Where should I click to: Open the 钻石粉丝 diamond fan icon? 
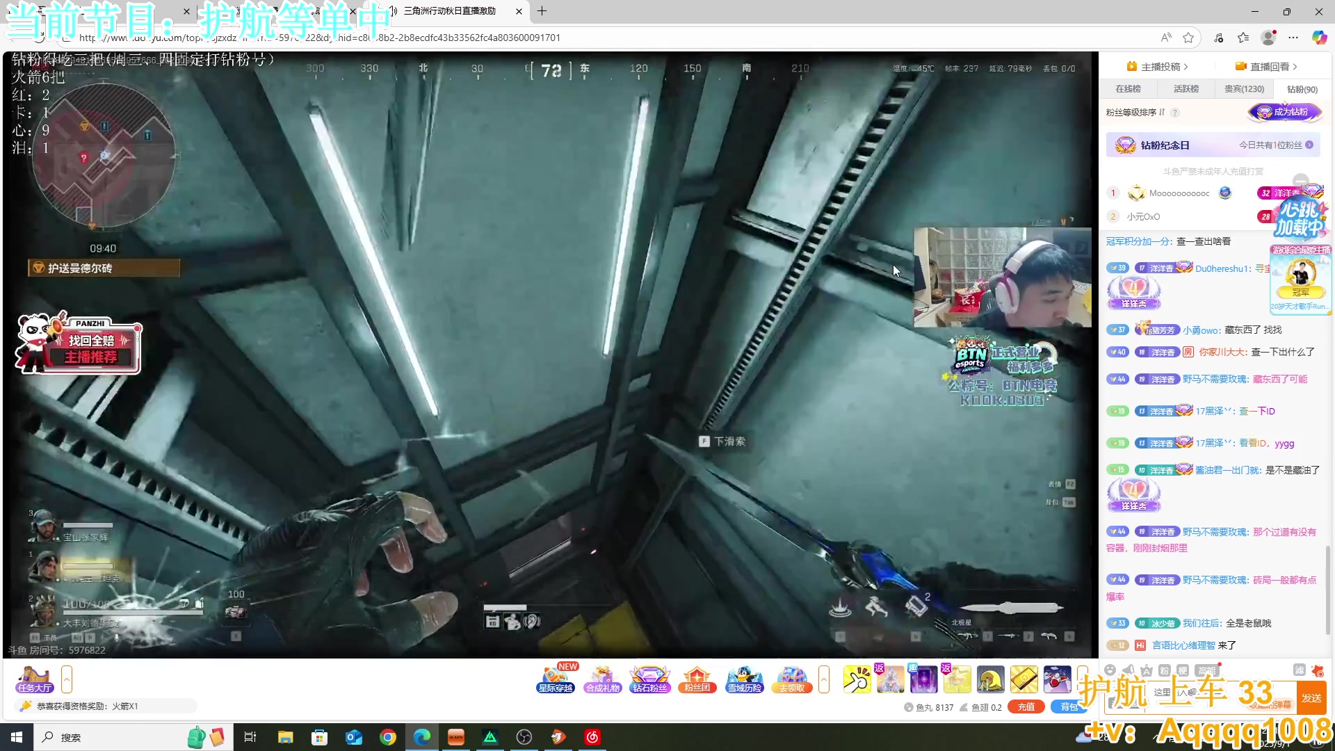(x=649, y=679)
